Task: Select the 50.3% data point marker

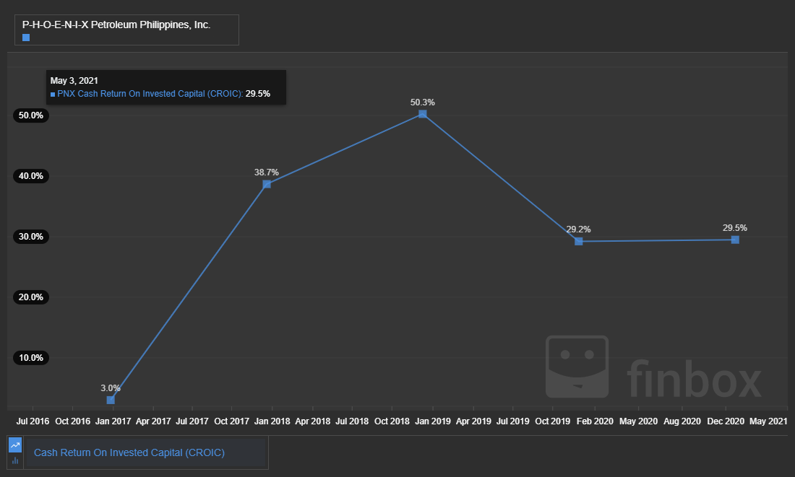Action: pyautogui.click(x=422, y=114)
